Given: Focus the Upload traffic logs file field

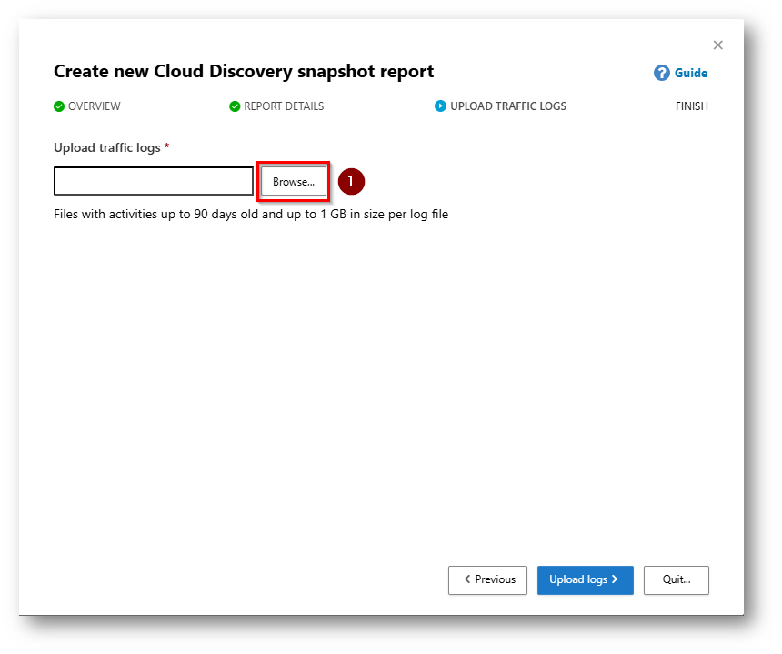Looking at the screenshot, I should point(154,181).
